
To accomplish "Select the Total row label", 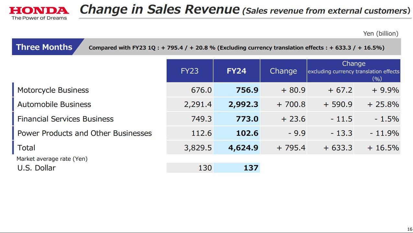I will tap(26, 148).
